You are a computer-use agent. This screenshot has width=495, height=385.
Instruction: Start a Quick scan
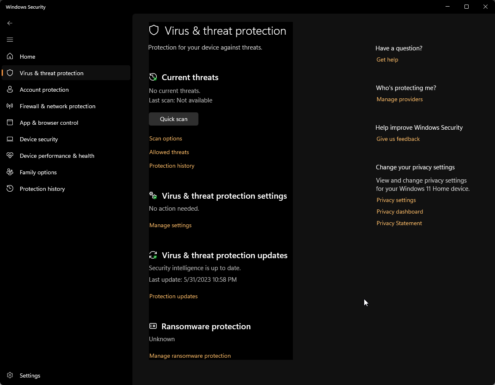click(x=174, y=119)
